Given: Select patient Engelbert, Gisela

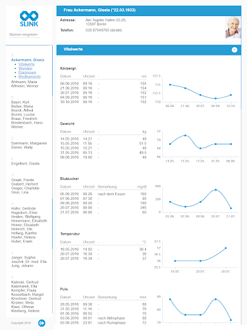Looking at the screenshot, I should point(25,164).
